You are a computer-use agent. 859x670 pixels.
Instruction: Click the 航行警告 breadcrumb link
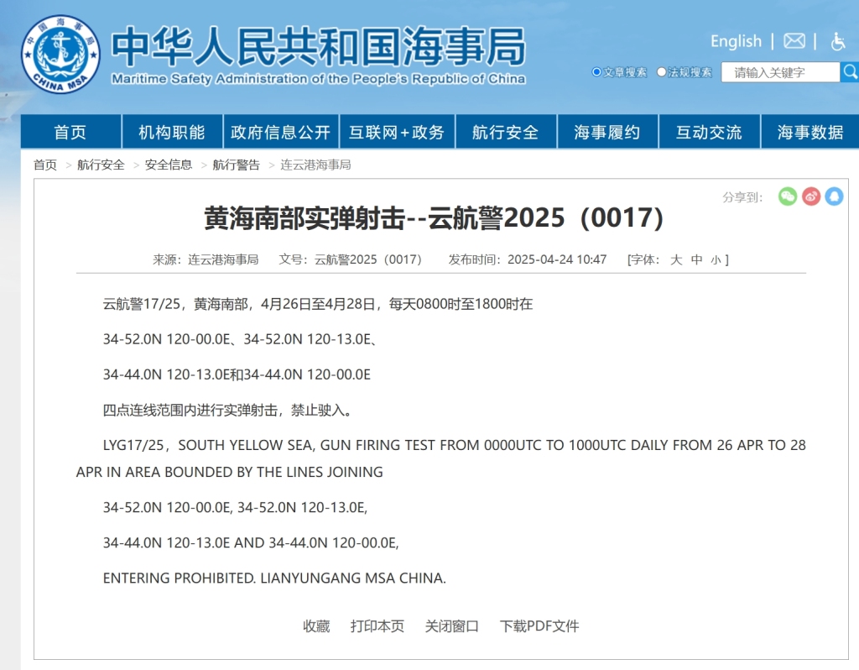236,165
